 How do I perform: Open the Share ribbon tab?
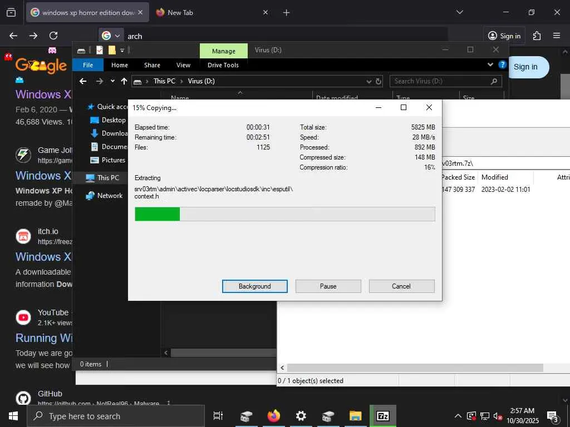pyautogui.click(x=152, y=65)
